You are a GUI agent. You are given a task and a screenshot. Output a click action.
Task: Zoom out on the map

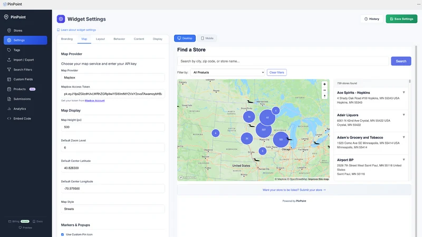coord(324,90)
